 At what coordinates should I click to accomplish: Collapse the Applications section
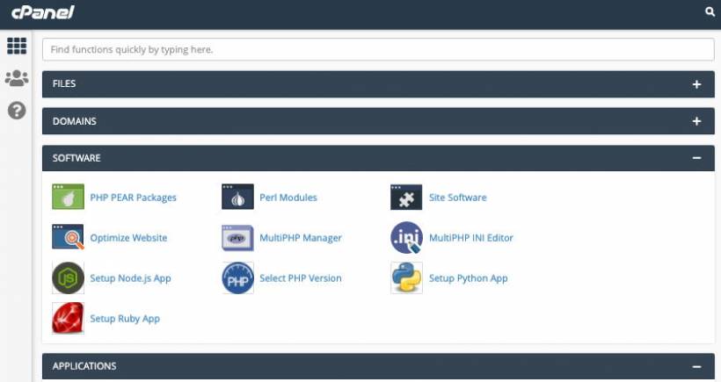click(x=696, y=366)
